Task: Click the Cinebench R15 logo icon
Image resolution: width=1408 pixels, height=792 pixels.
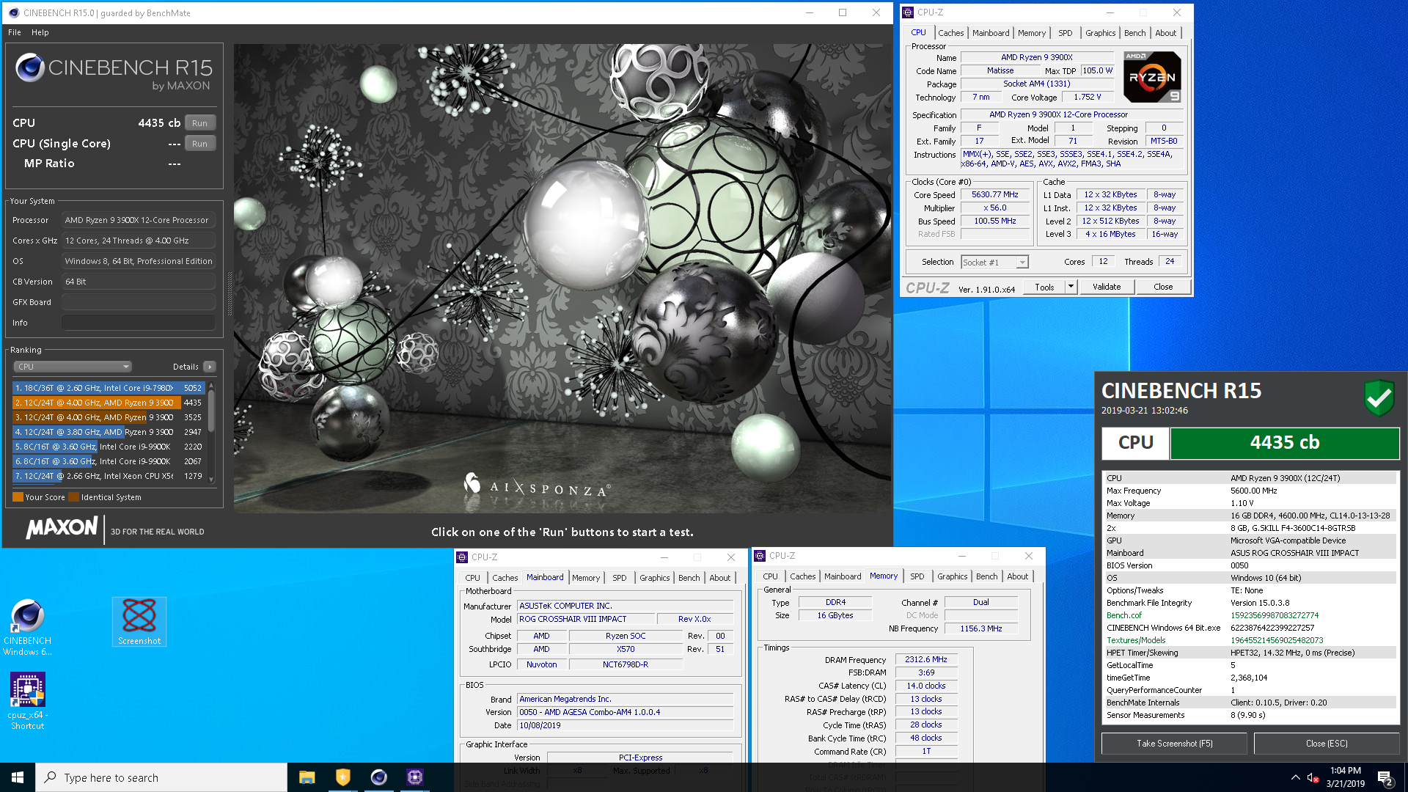Action: coord(30,67)
